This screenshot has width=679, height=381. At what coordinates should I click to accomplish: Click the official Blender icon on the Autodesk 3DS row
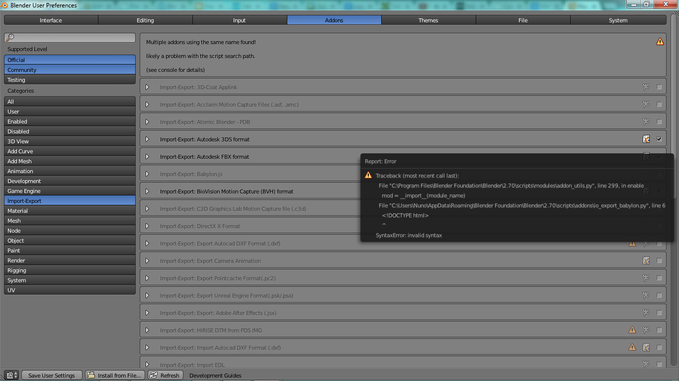point(646,139)
